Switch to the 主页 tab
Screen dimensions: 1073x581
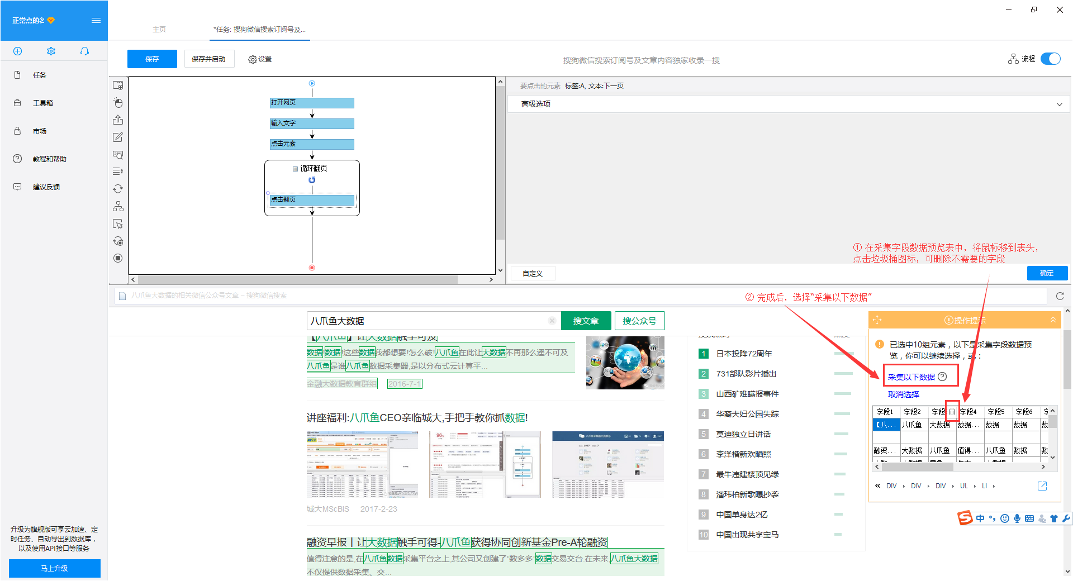pos(159,29)
